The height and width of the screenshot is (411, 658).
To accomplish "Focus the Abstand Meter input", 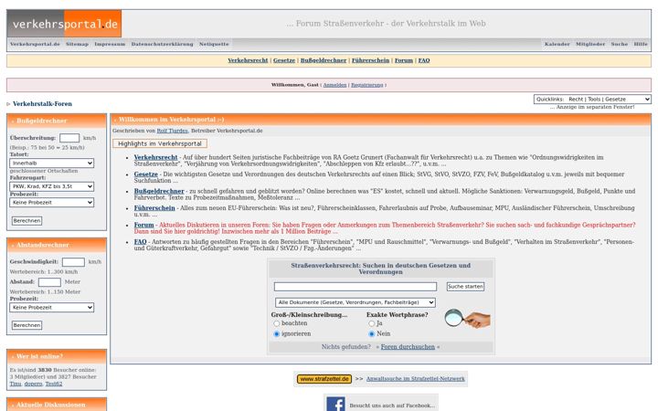I will pos(49,282).
